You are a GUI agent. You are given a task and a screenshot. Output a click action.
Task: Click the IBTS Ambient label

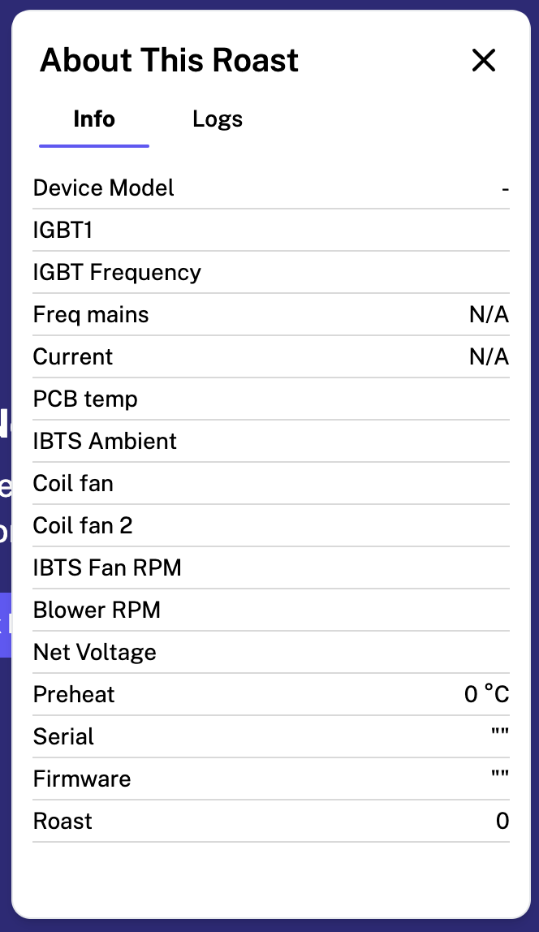(x=105, y=442)
